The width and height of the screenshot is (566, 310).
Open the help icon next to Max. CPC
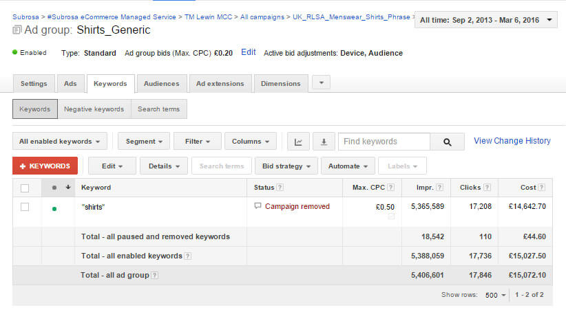(390, 188)
